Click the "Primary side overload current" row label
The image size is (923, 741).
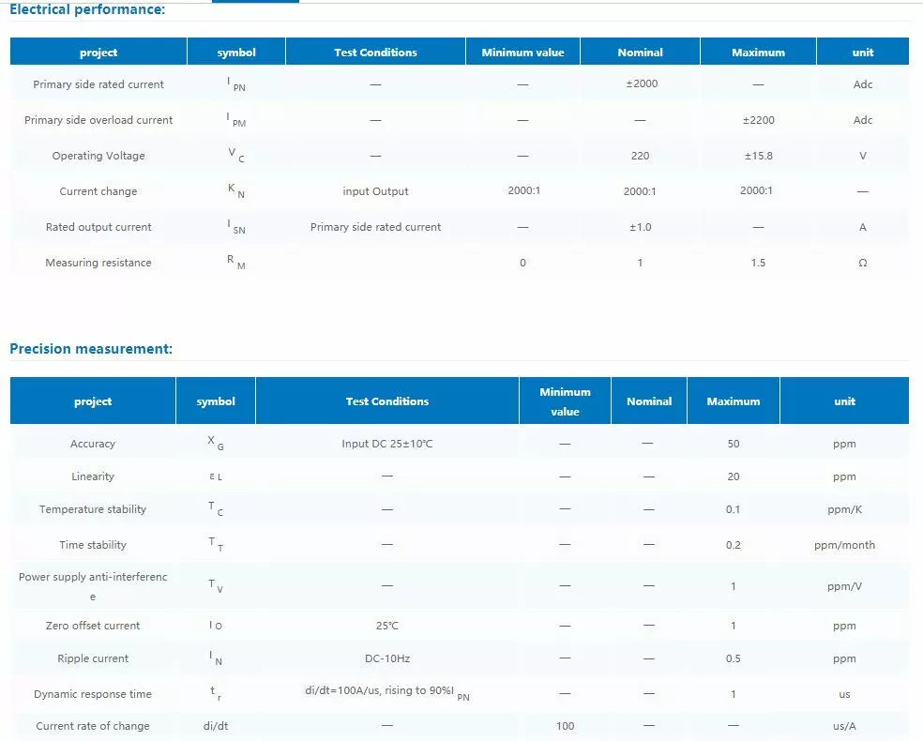pyautogui.click(x=98, y=120)
